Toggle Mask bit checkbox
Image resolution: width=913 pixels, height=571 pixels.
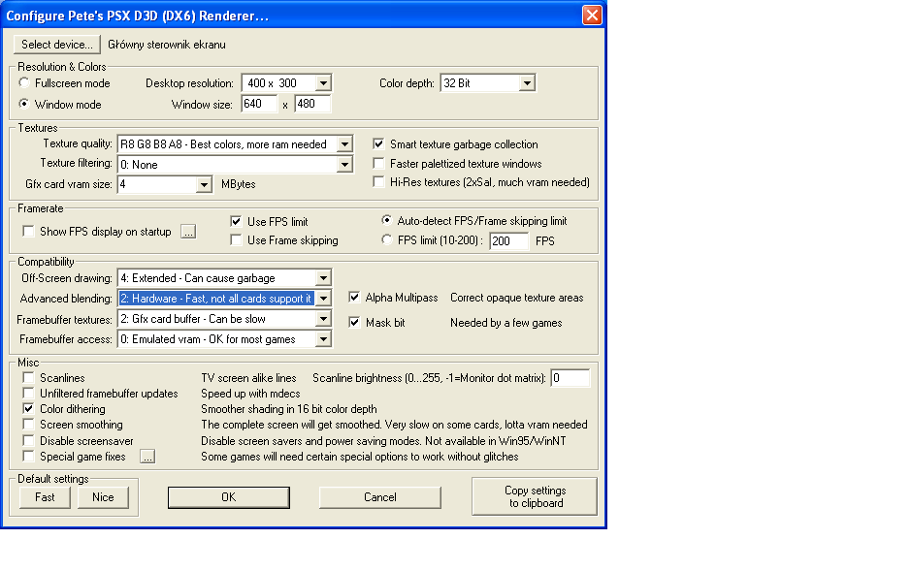(354, 322)
